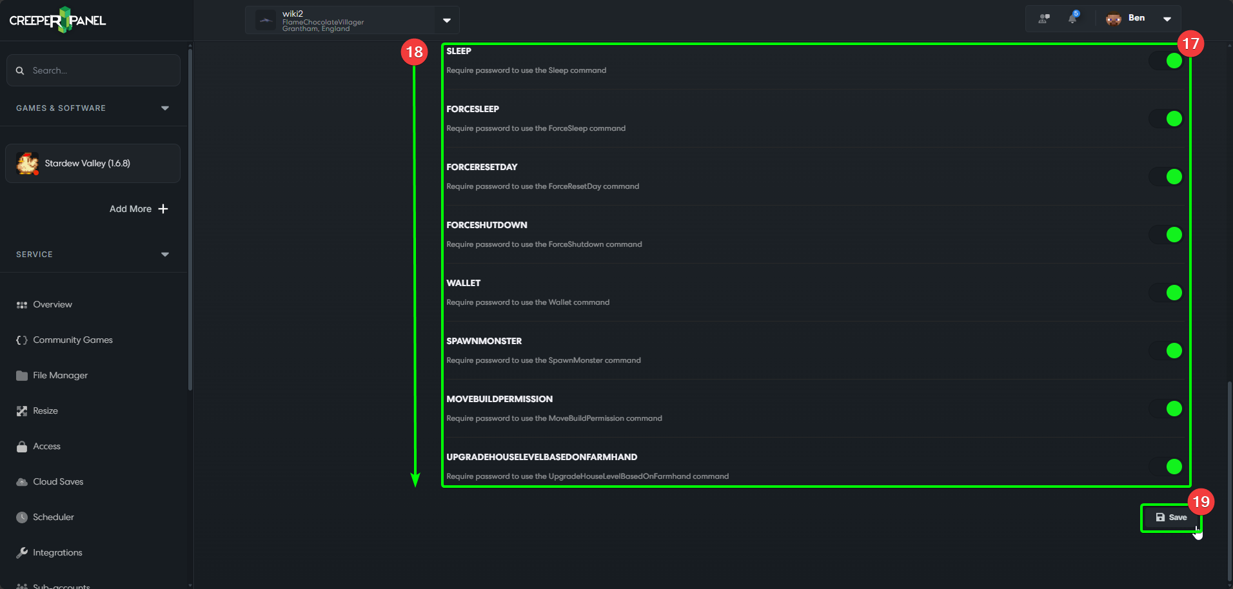Focus the sidebar Search field

coord(100,71)
